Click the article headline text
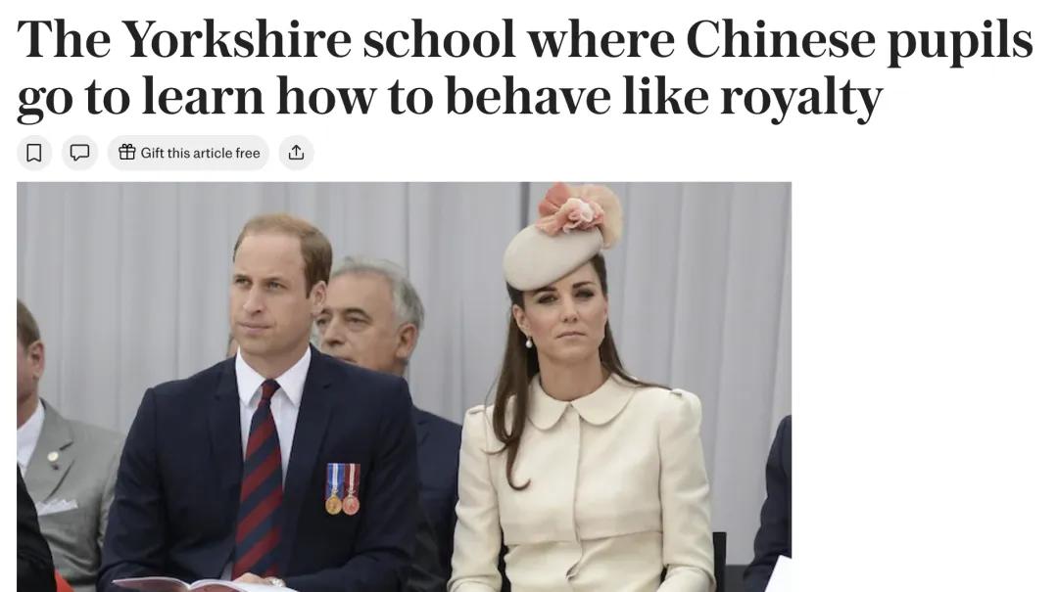This screenshot has width=1058, height=592. click(524, 68)
